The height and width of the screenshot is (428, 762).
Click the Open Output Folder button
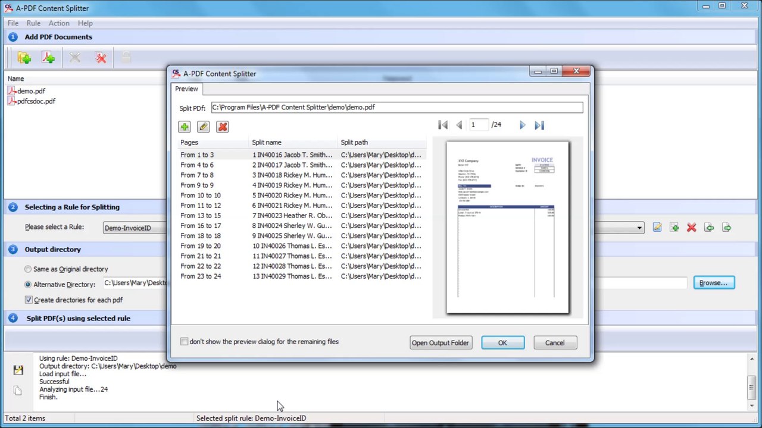pyautogui.click(x=441, y=343)
